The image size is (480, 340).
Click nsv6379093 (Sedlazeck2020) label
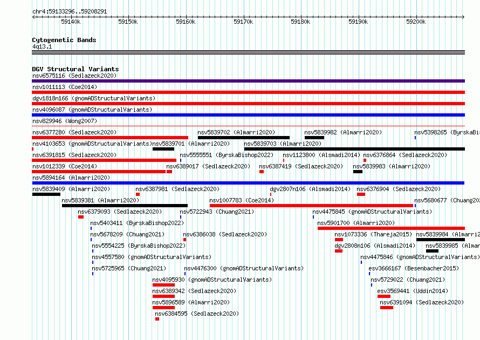pyautogui.click(x=120, y=212)
